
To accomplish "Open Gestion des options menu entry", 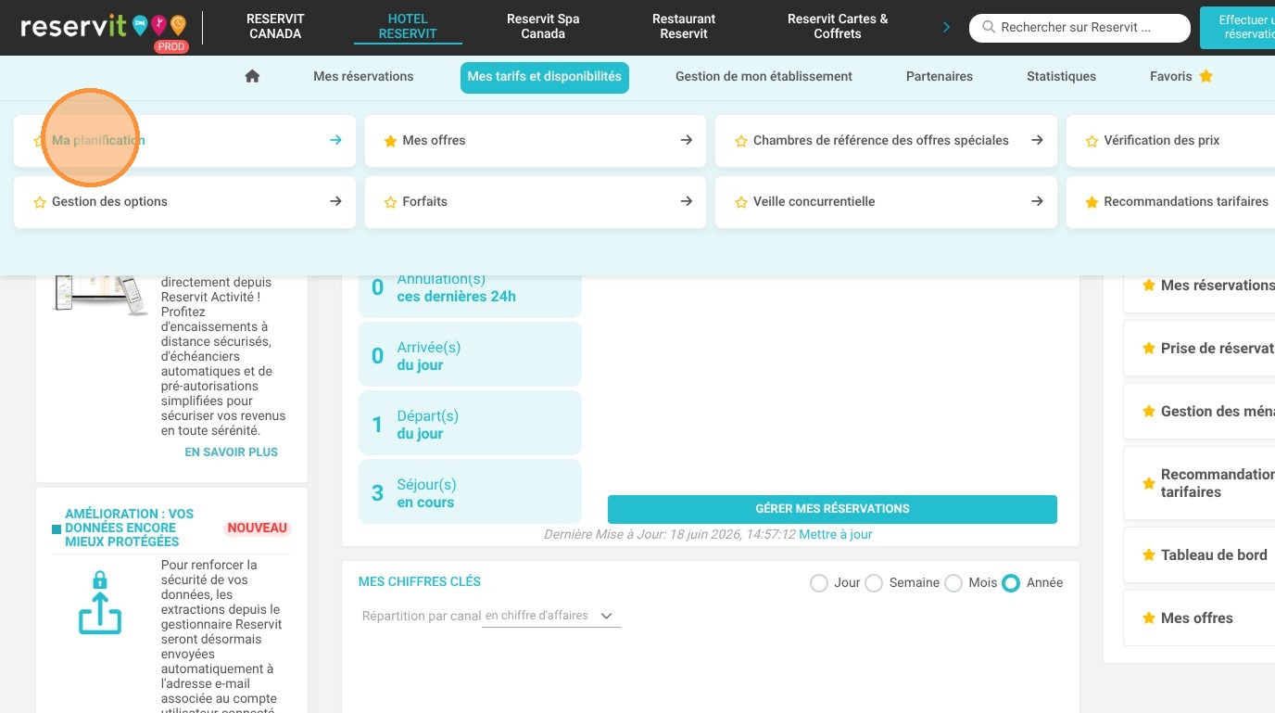I will point(184,202).
